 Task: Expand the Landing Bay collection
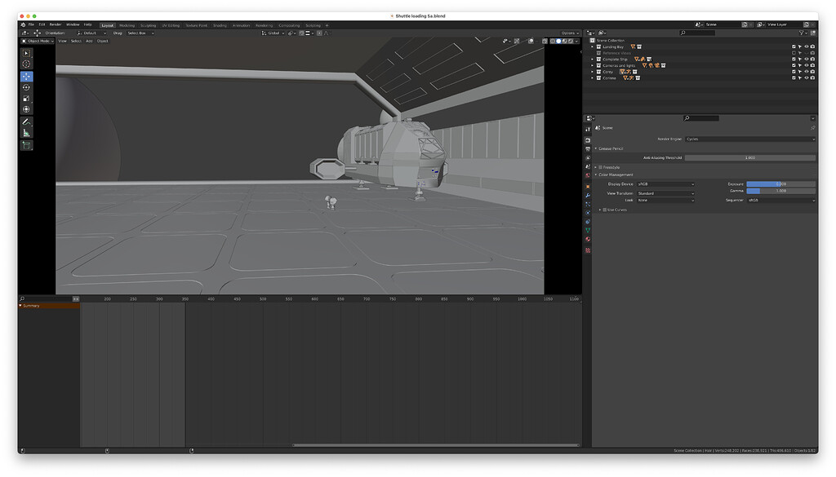coord(593,46)
